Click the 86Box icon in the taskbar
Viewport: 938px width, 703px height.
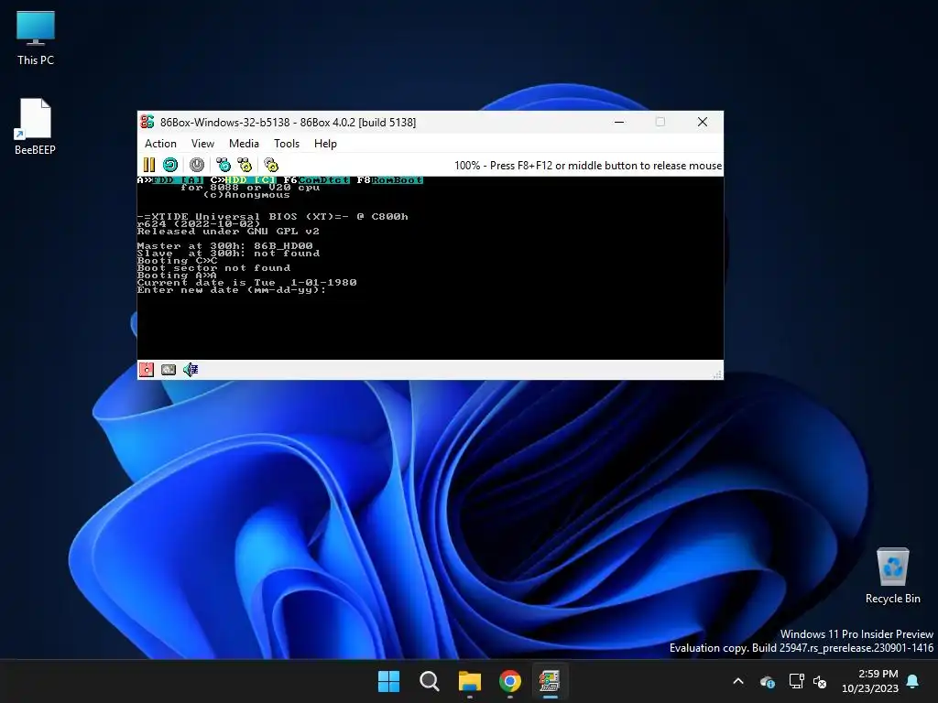coord(550,681)
